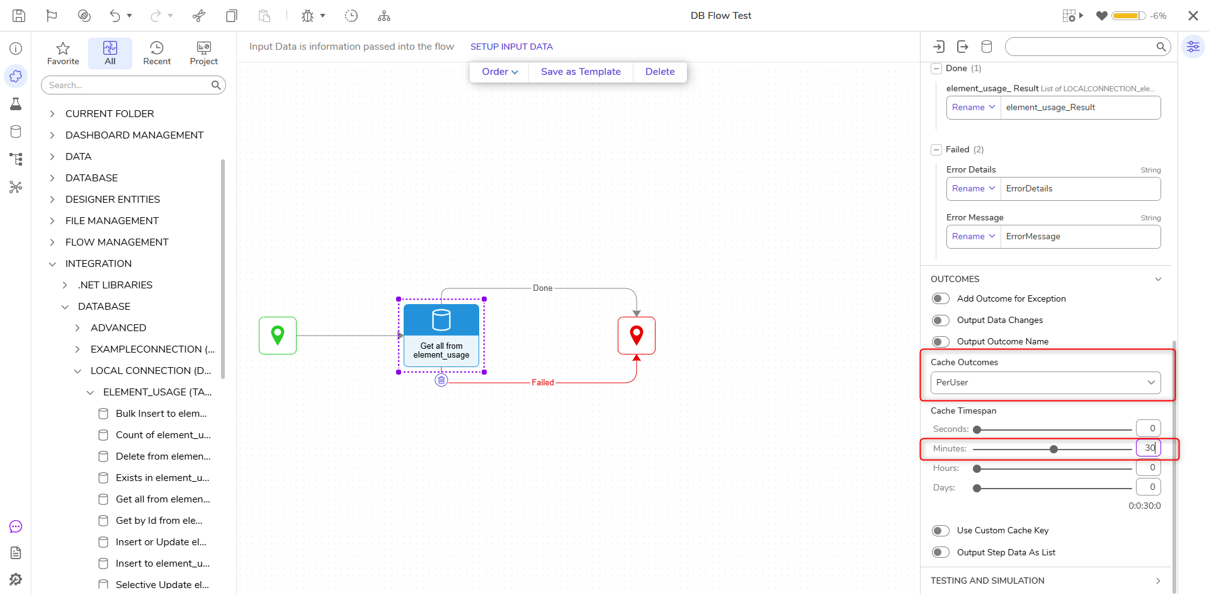1209x595 pixels.
Task: Click the Done outcome path label
Action: (543, 288)
